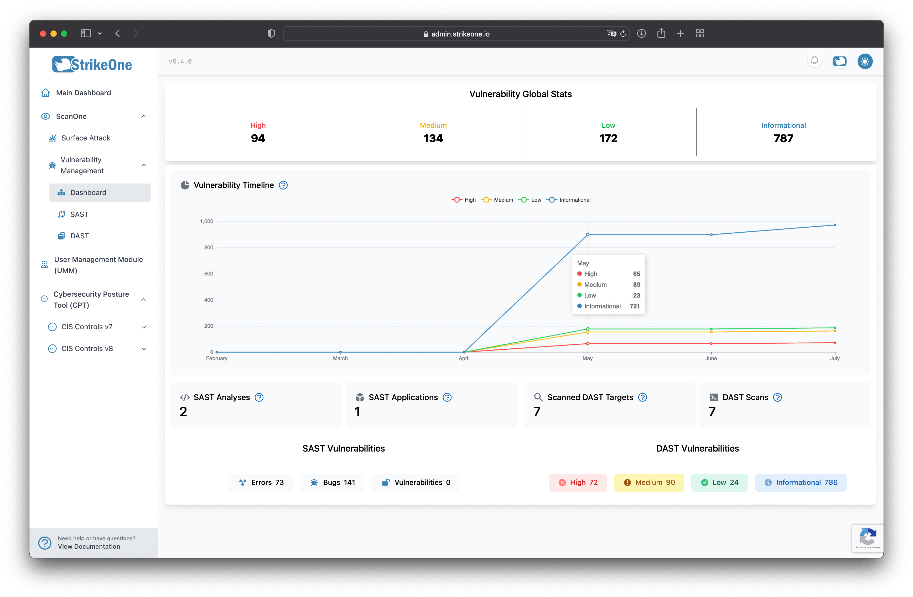Viewport: 913px width, 597px height.
Task: Click the Medium legend color marker
Action: [486, 200]
